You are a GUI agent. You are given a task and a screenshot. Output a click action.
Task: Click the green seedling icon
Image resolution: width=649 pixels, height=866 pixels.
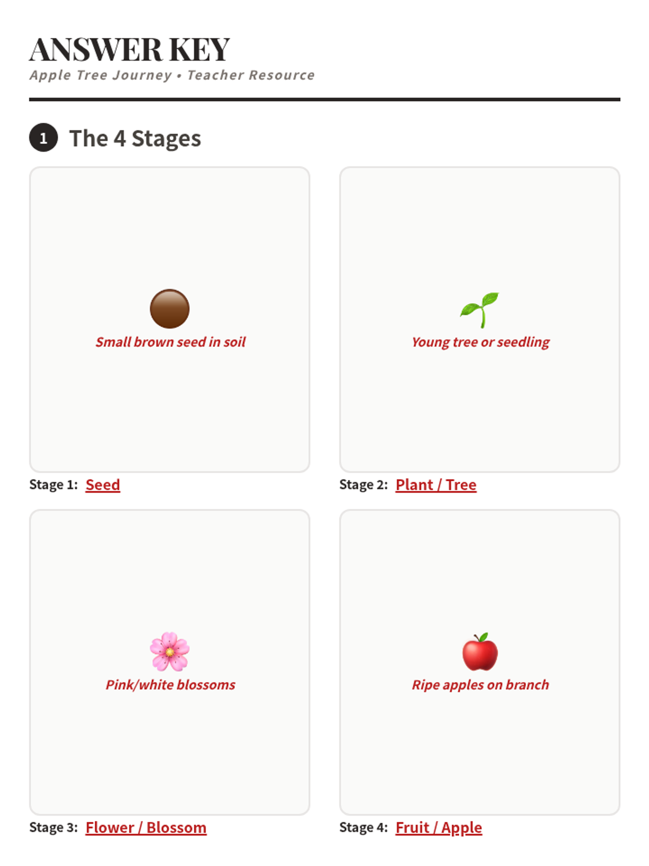480,310
